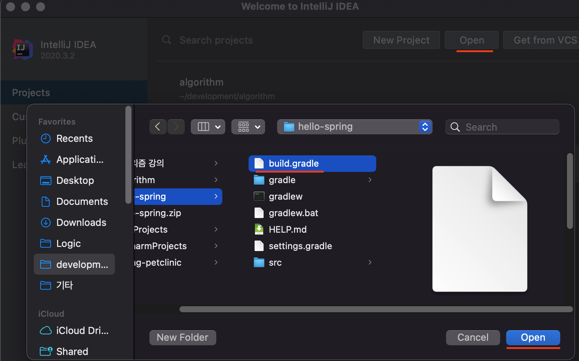This screenshot has width=579, height=361.
Task: Select the HELP.md file
Action: [312, 230]
